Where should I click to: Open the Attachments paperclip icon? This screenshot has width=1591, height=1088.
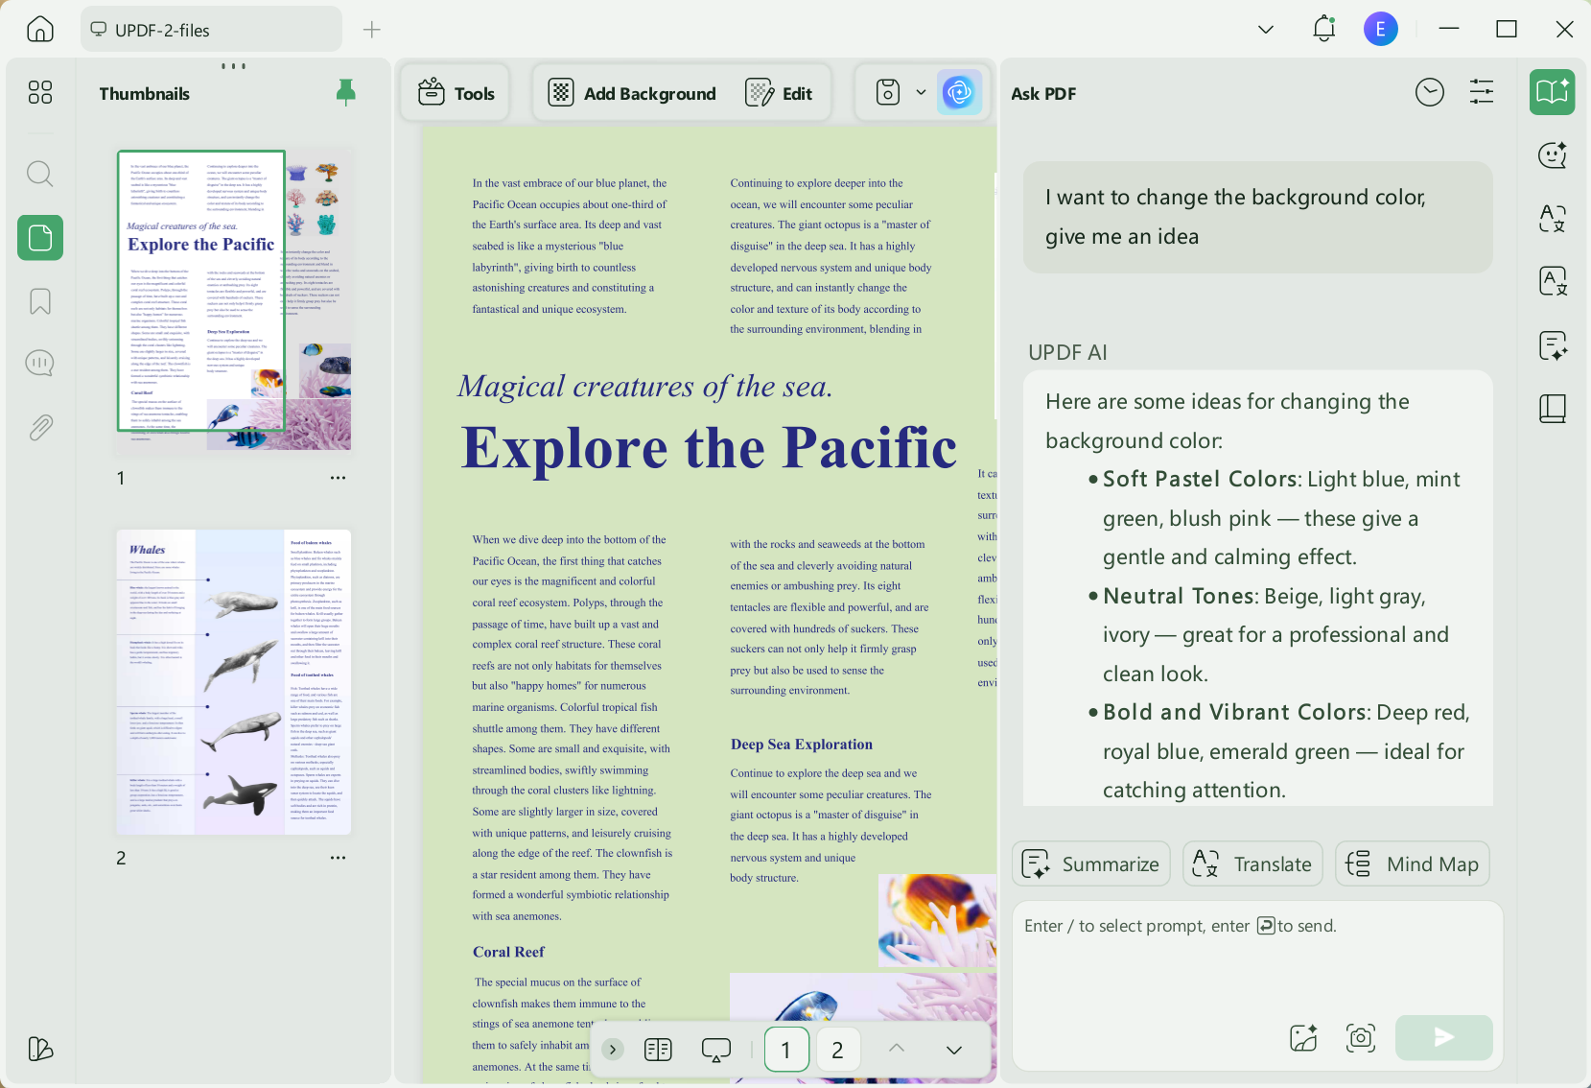[40, 427]
